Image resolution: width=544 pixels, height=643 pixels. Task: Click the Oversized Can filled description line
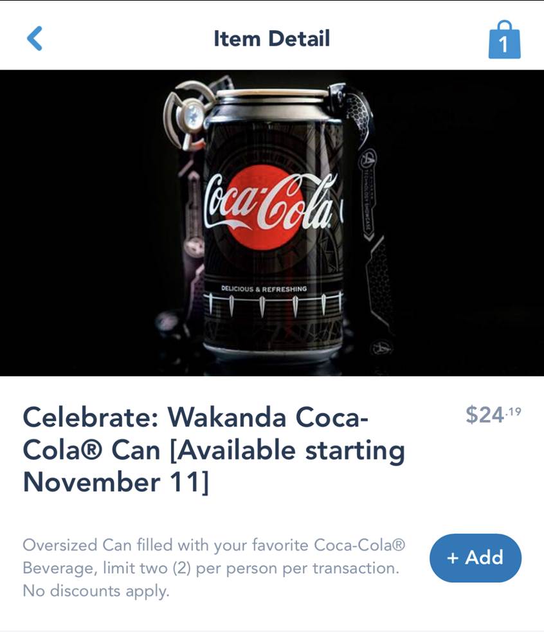pos(213,545)
